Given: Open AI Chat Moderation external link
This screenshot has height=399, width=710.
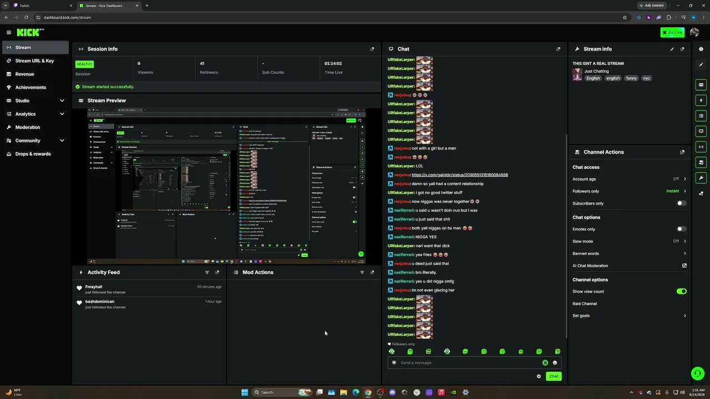Looking at the screenshot, I should coord(684,265).
